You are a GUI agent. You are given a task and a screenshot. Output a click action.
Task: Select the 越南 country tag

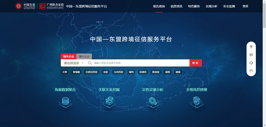pos(178,72)
